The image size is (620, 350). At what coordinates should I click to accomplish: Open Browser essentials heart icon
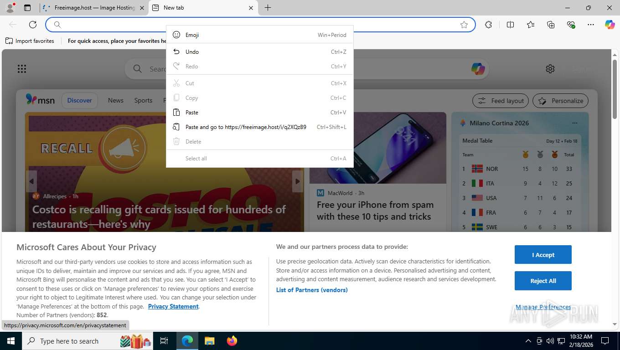pyautogui.click(x=571, y=25)
